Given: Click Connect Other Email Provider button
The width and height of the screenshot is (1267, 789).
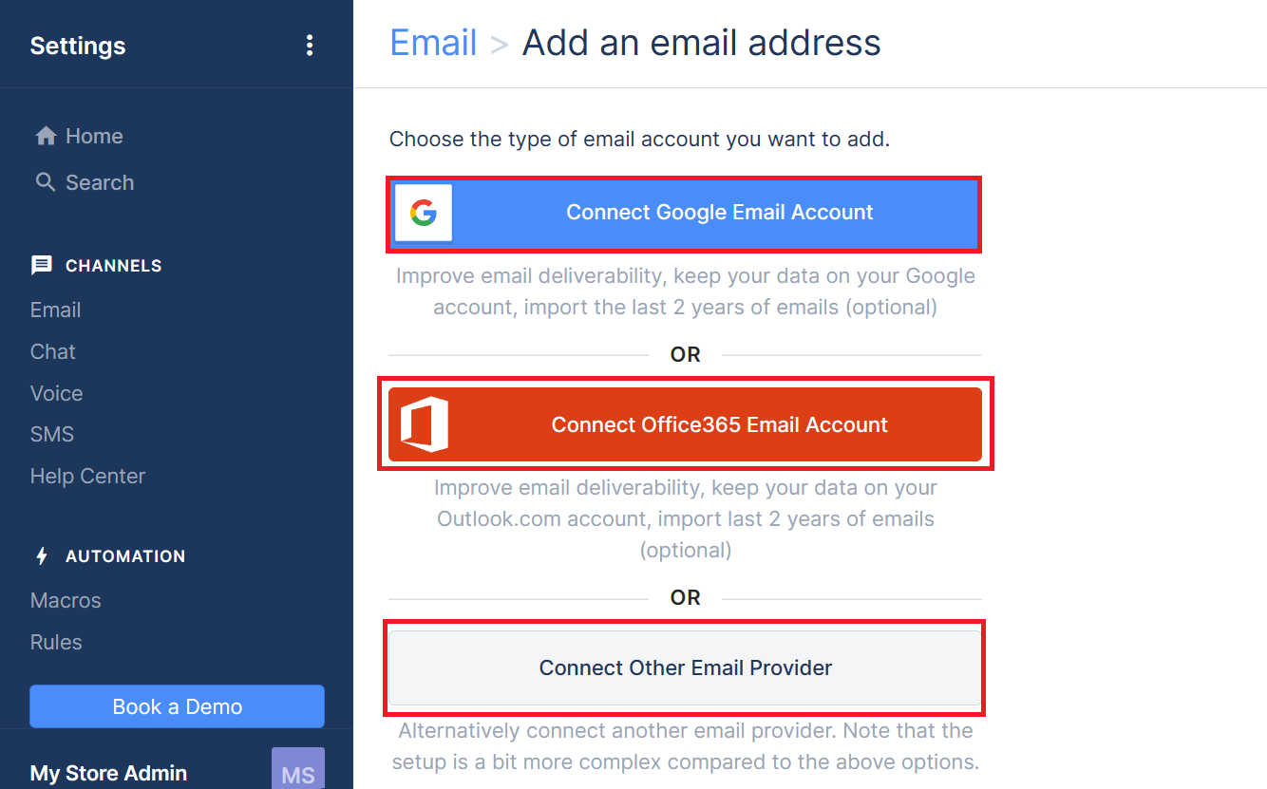Looking at the screenshot, I should pos(685,668).
